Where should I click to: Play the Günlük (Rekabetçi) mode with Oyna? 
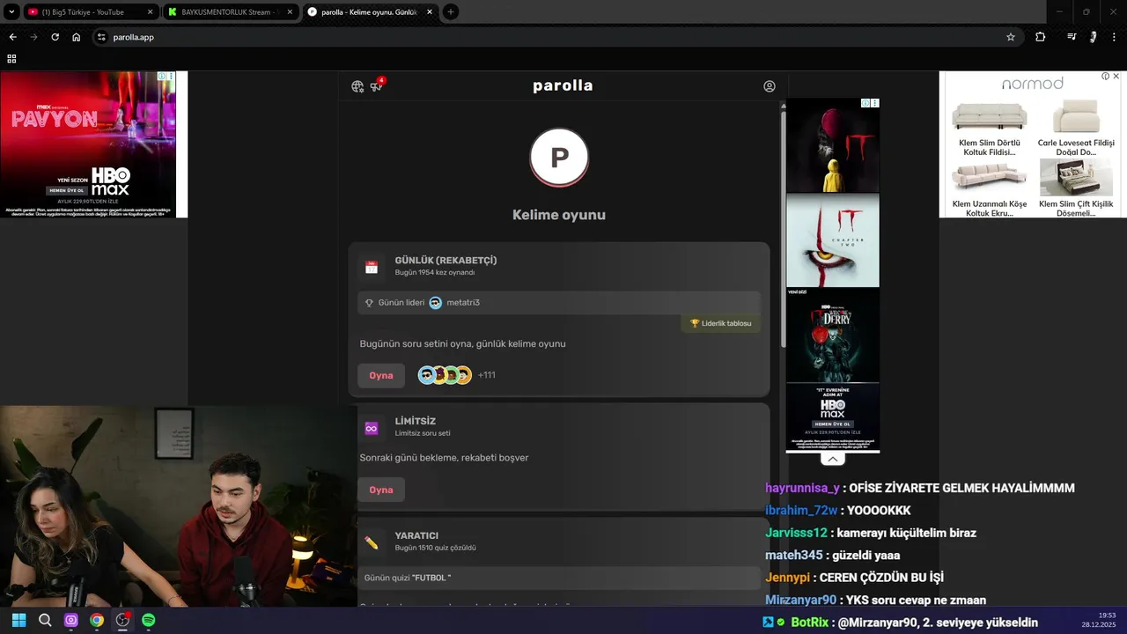[x=381, y=375]
